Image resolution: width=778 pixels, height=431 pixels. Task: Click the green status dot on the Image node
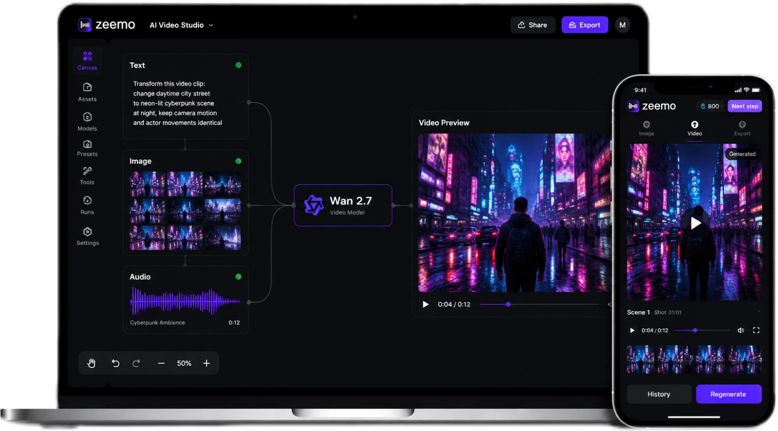click(x=238, y=161)
